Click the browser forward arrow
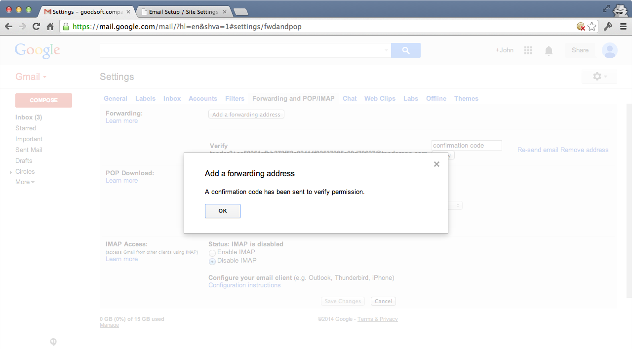 click(22, 27)
